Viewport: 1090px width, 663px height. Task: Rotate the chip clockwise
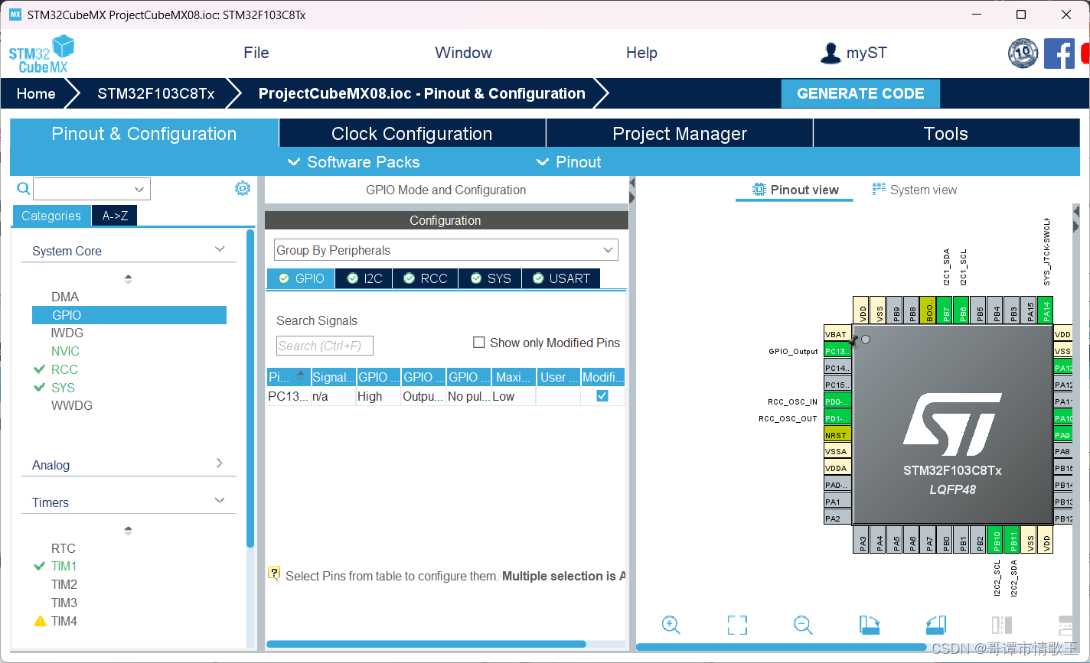[x=870, y=625]
